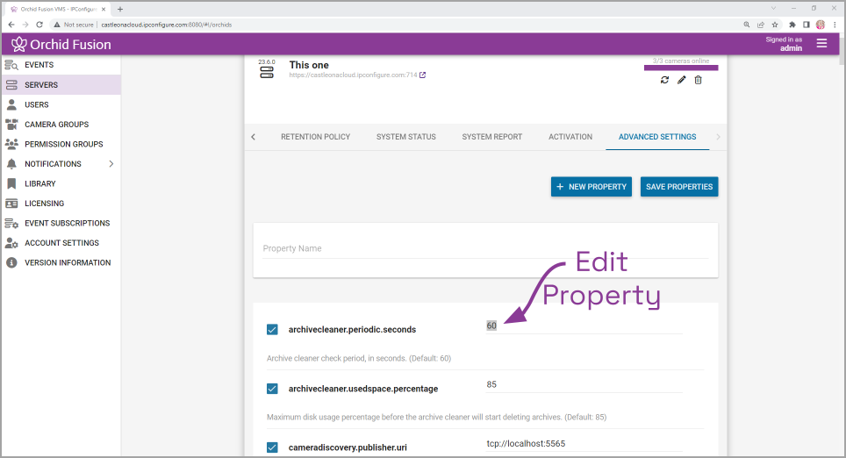This screenshot has height=458, width=846.
Task: Switch to System Status tab
Action: [x=406, y=137]
